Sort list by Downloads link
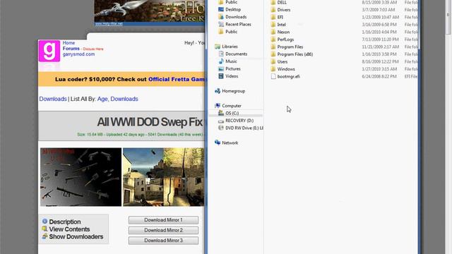Viewport: 452px width, 254px height. pos(124,99)
